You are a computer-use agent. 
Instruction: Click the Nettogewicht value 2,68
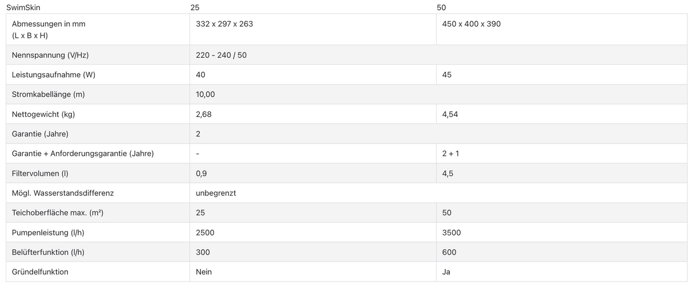(204, 114)
